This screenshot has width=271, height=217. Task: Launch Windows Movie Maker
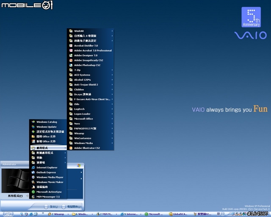point(48,182)
